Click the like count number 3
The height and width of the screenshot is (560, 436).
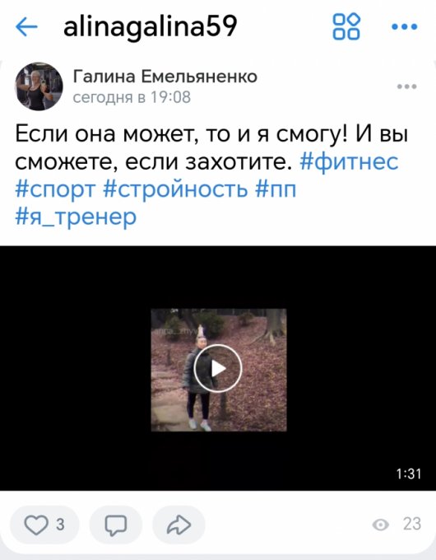pos(60,525)
